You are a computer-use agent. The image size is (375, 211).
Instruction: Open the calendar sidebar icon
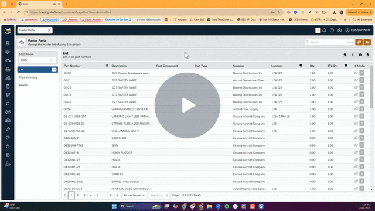click(x=8, y=155)
